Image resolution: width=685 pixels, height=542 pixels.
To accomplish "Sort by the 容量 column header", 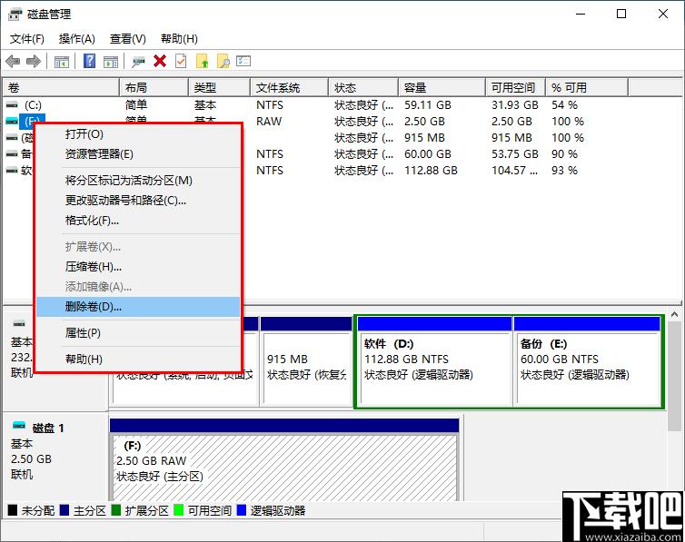I will tap(442, 88).
